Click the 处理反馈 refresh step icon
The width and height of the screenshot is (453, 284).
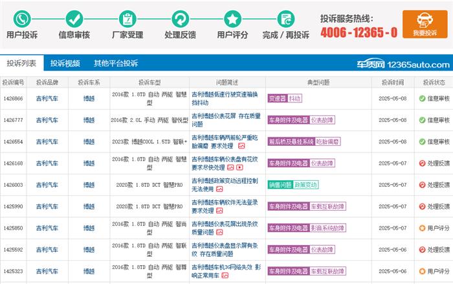[x=181, y=19]
